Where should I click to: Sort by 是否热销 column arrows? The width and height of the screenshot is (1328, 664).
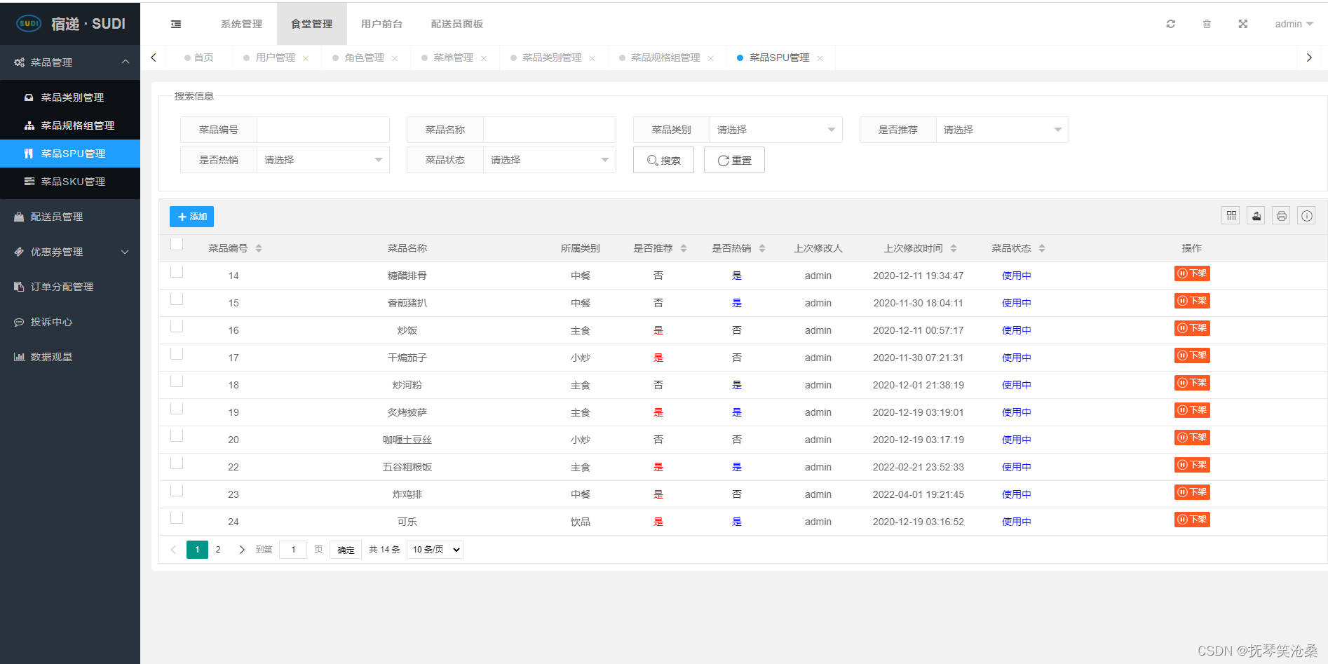point(762,248)
